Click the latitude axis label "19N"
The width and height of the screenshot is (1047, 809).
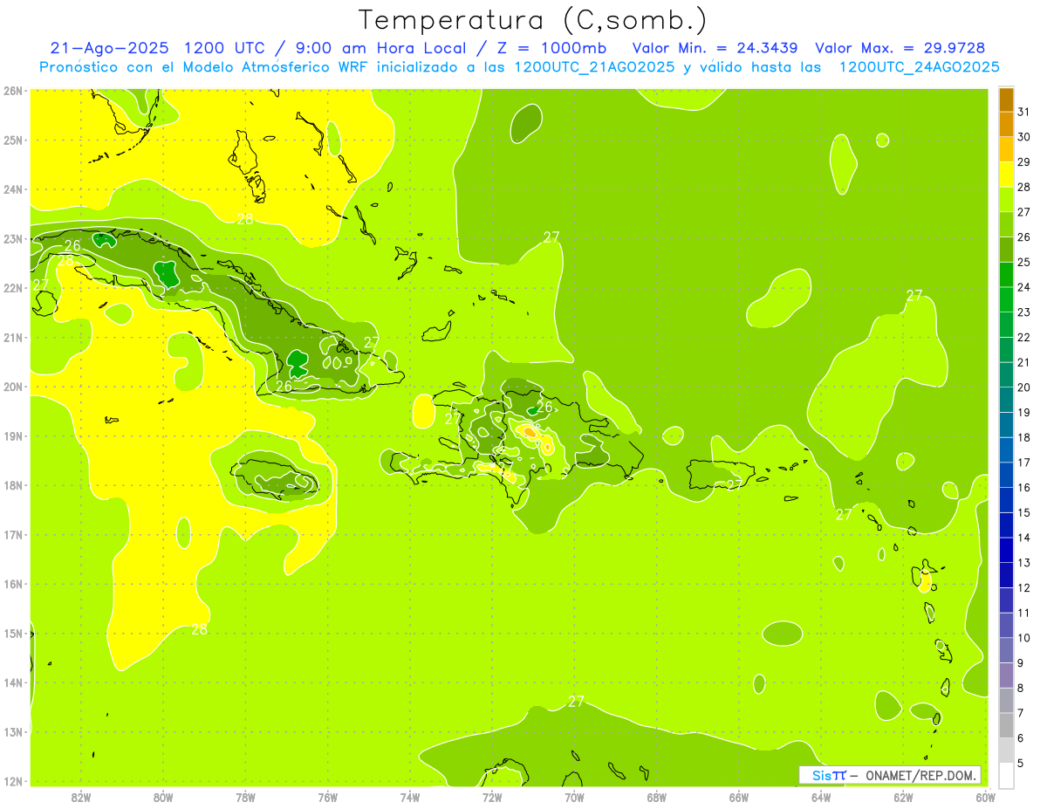click(x=12, y=435)
